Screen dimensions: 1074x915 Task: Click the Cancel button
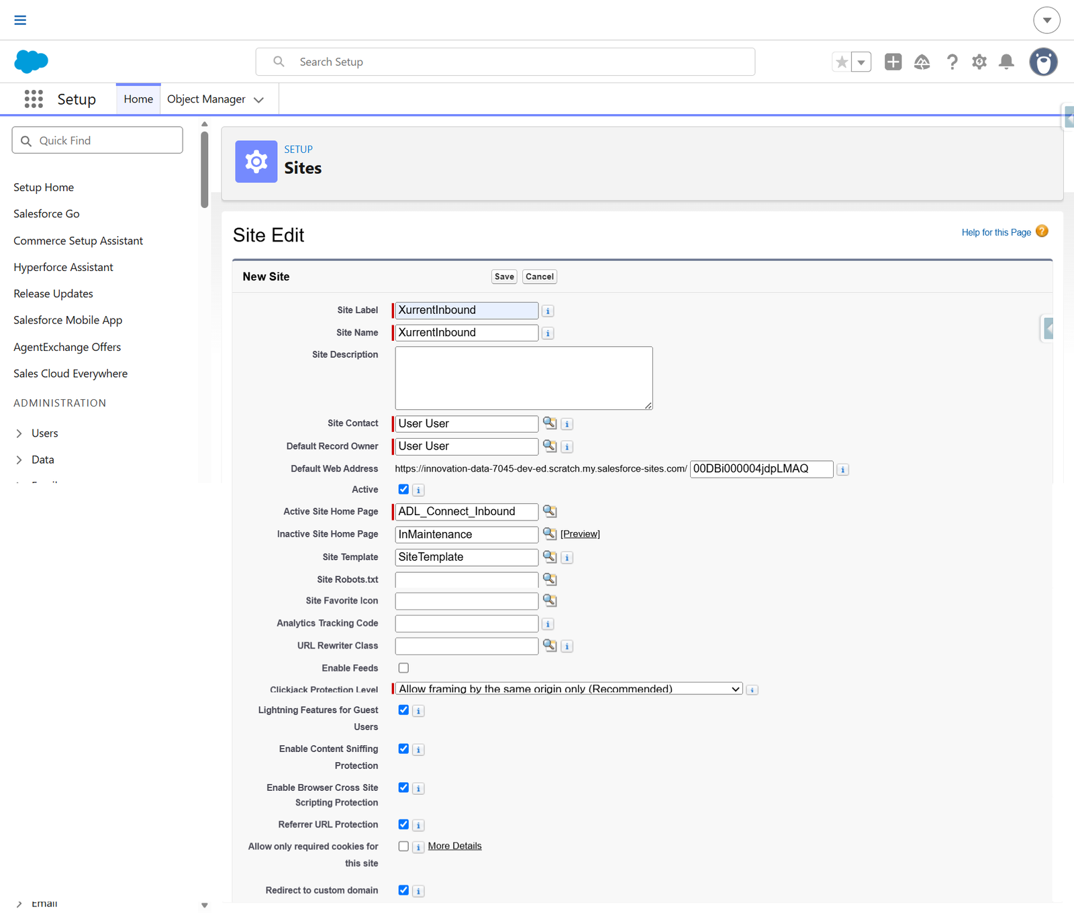(540, 276)
